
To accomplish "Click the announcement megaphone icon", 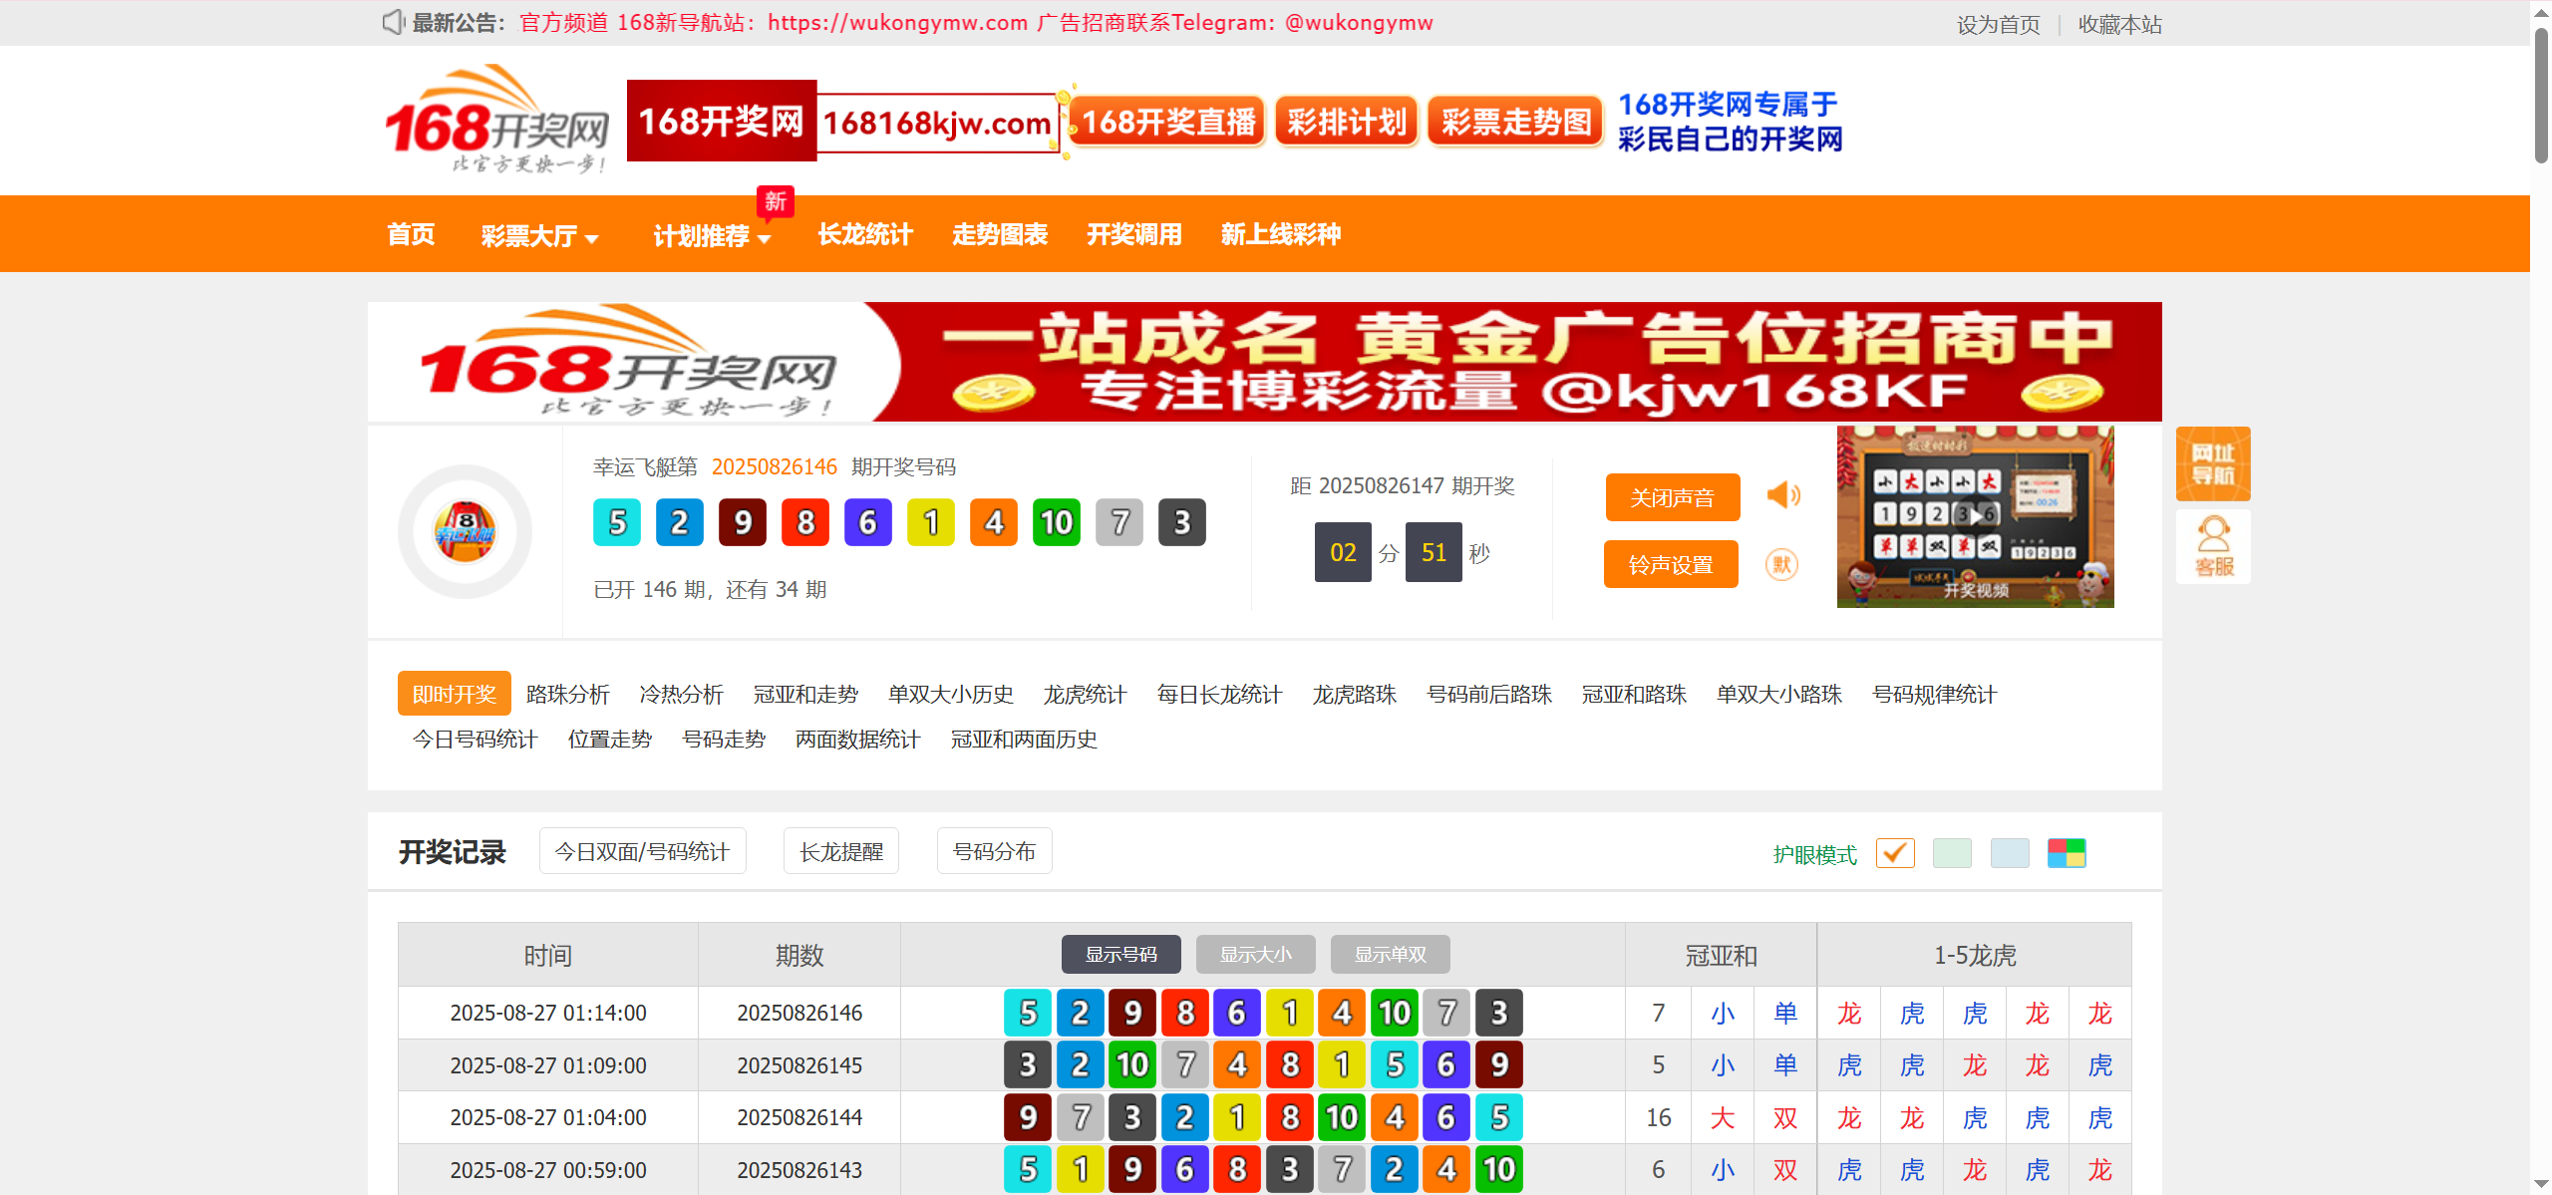I will pyautogui.click(x=393, y=22).
